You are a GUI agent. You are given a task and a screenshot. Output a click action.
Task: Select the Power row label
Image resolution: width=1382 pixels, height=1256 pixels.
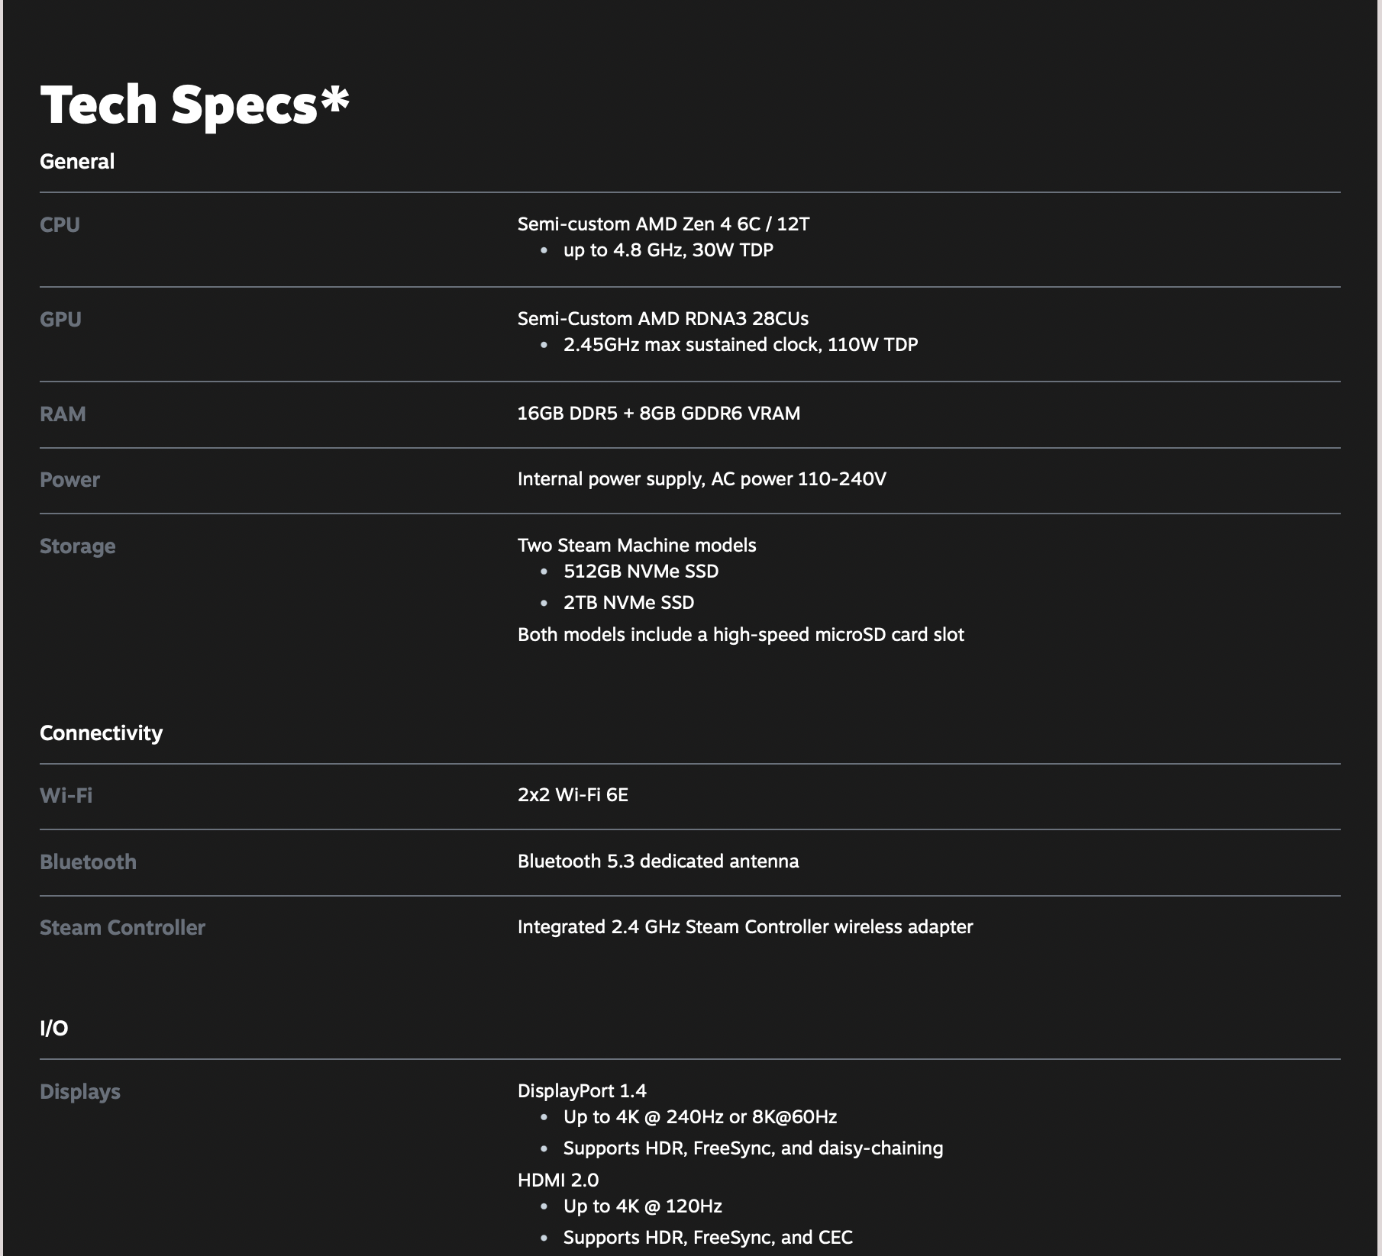[x=69, y=480]
